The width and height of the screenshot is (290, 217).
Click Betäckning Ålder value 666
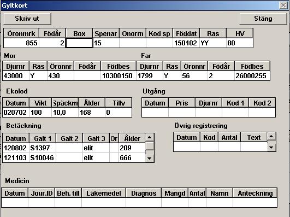pos(132,158)
